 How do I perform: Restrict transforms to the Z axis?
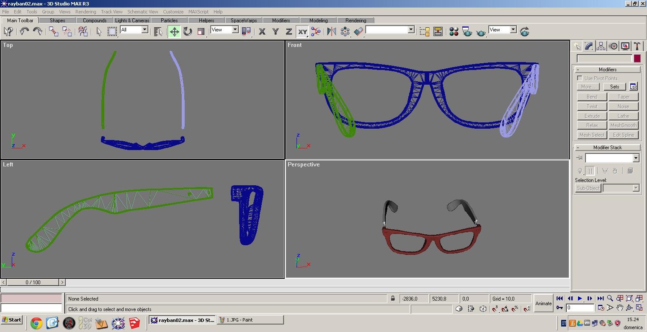click(289, 31)
